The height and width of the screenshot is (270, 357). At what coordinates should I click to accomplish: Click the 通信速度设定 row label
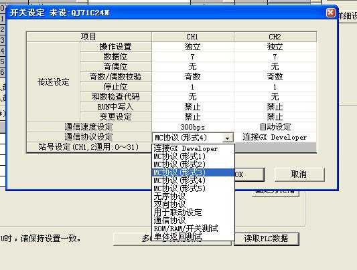tap(89, 127)
